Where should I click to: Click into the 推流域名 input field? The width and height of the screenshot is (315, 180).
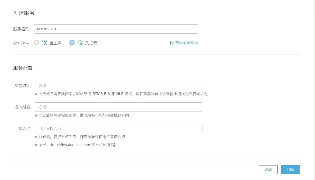[x=118, y=107]
